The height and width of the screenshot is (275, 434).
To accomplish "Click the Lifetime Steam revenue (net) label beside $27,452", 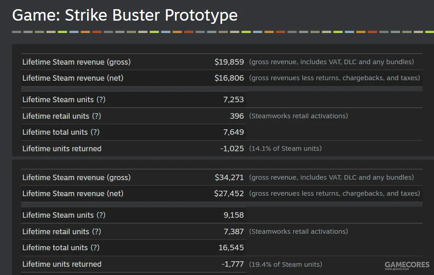I will click(x=73, y=193).
